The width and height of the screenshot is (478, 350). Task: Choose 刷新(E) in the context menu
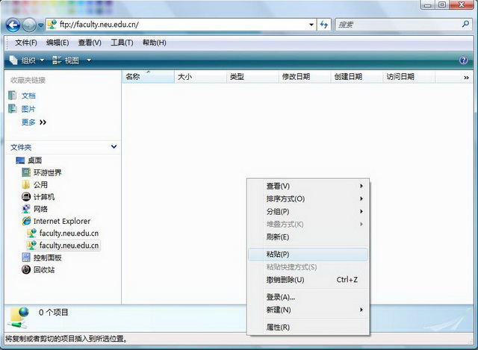pos(308,237)
